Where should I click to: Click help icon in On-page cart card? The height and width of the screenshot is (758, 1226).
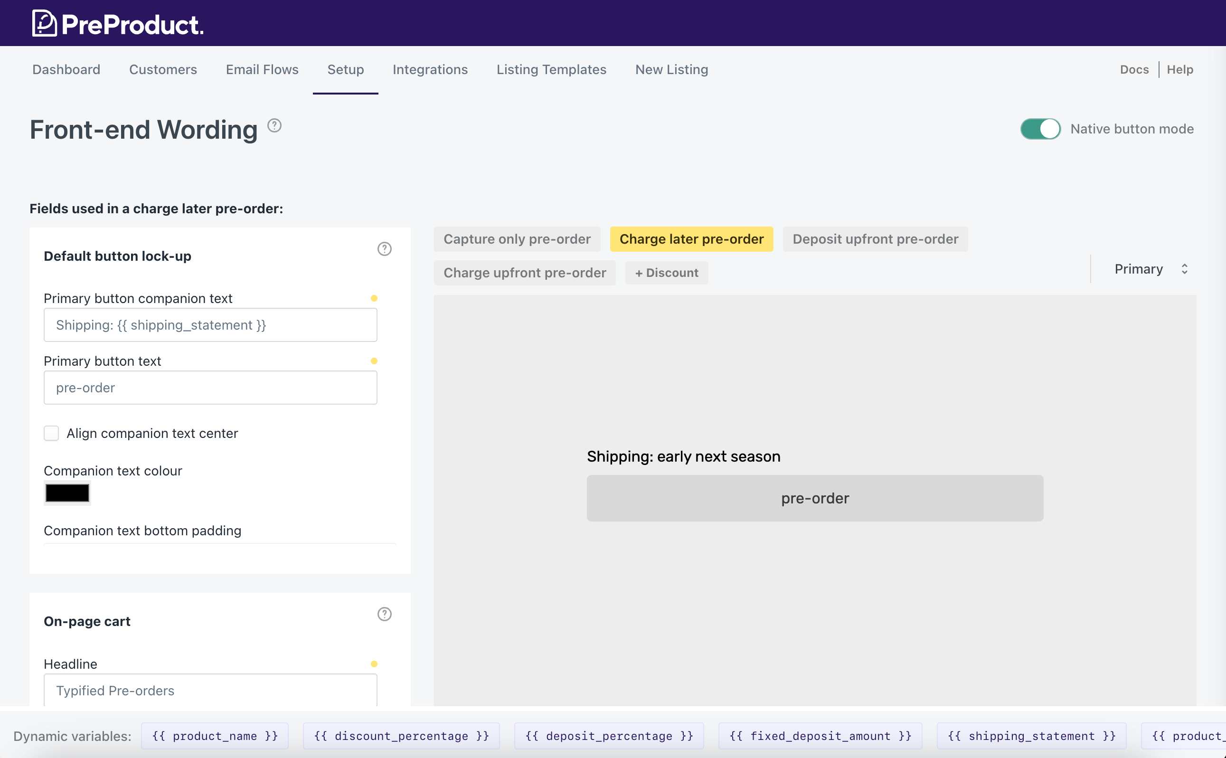(x=385, y=614)
